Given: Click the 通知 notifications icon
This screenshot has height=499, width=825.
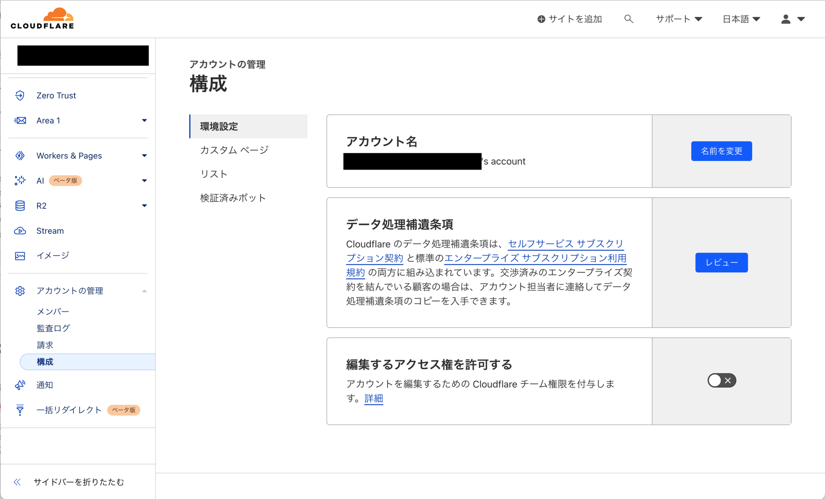Looking at the screenshot, I should [x=20, y=385].
